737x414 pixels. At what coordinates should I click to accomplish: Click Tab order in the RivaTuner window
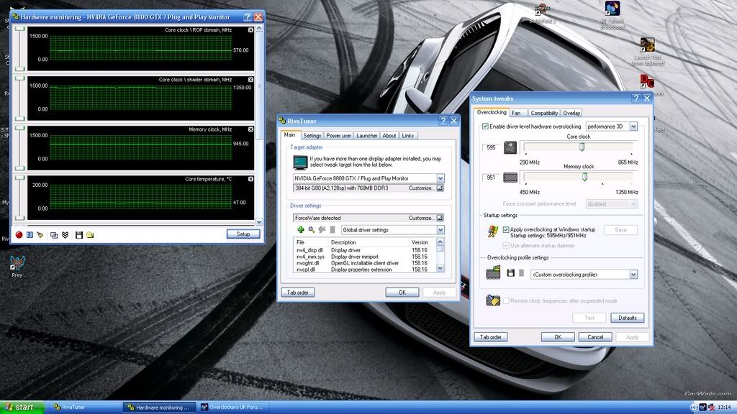click(297, 293)
